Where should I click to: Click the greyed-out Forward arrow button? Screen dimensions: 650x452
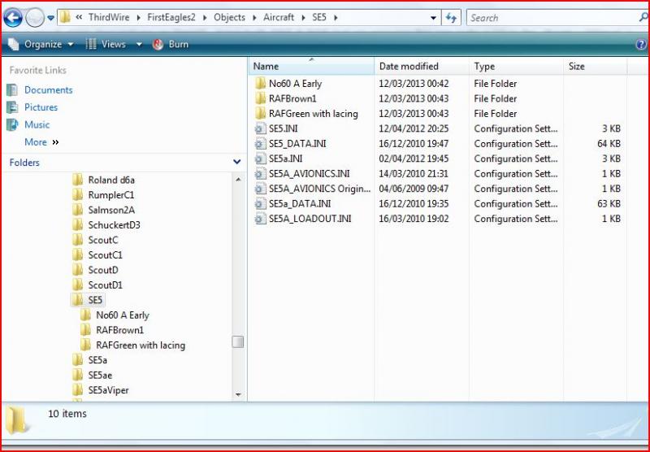click(34, 18)
